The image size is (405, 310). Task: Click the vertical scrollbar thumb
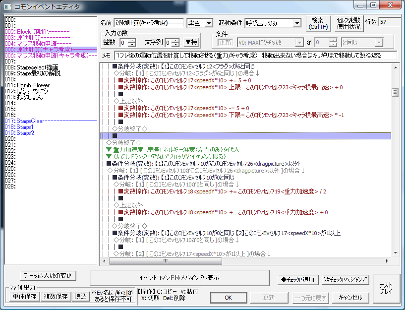click(396, 92)
